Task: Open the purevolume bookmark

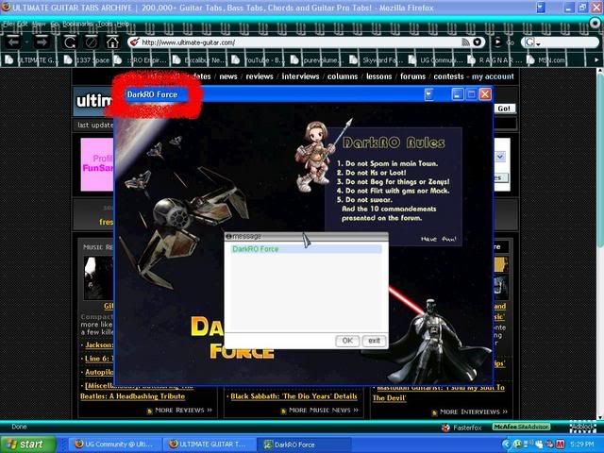Action: tap(317, 60)
